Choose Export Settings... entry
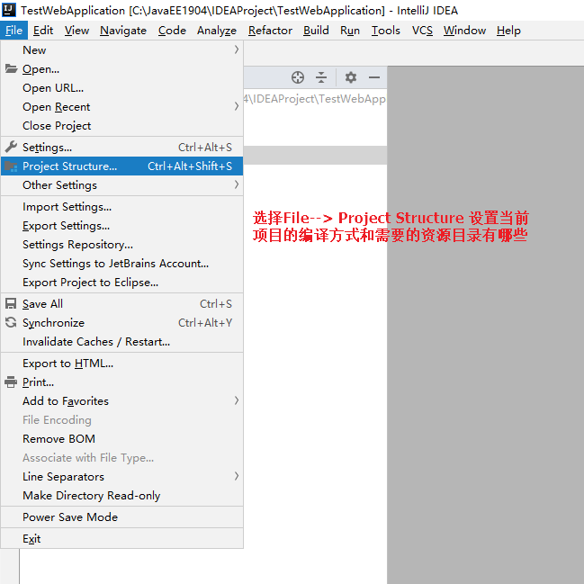The height and width of the screenshot is (584, 584). coord(121,226)
